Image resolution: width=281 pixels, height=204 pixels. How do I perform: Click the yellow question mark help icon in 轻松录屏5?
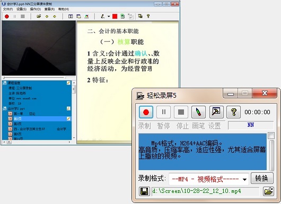coord(233,112)
